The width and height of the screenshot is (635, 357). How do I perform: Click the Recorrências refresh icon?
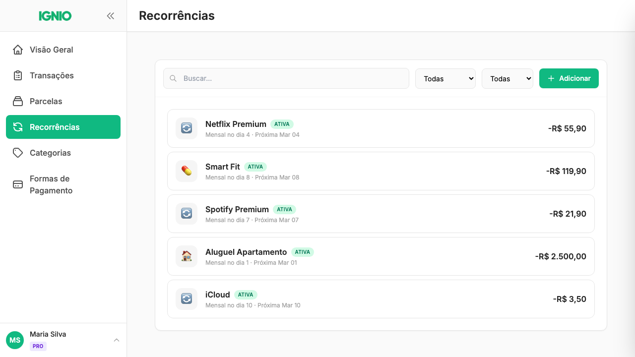pyautogui.click(x=17, y=127)
